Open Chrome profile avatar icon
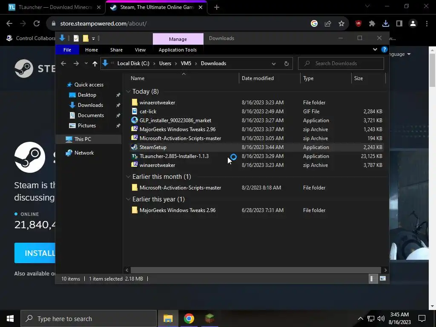This screenshot has width=436, height=327. (x=413, y=24)
